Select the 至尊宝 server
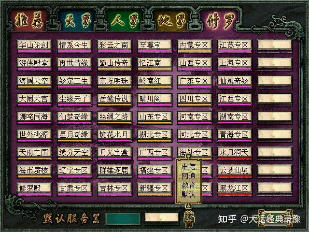Screen dimensions: 309x232 (154, 46)
